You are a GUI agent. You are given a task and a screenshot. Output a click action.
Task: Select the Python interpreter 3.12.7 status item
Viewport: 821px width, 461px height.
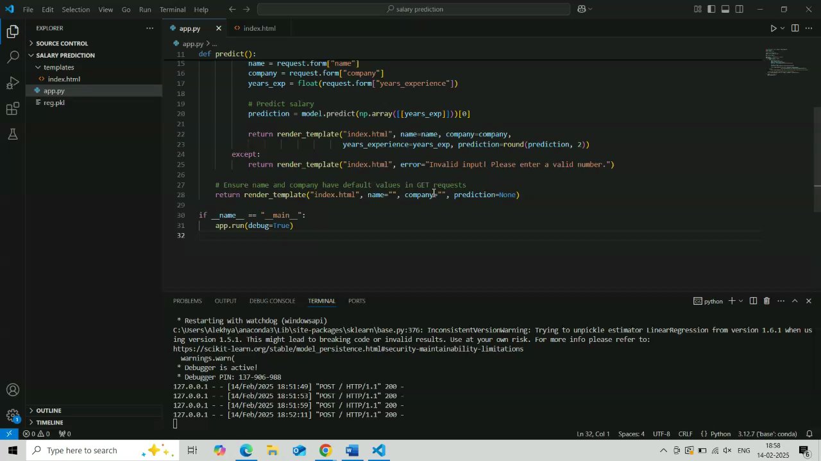click(767, 434)
